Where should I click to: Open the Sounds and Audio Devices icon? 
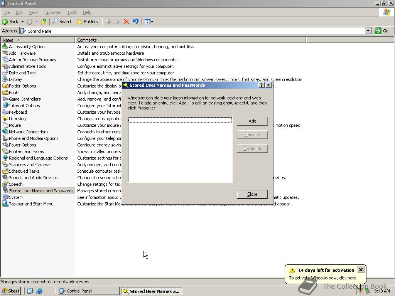[x=5, y=177]
